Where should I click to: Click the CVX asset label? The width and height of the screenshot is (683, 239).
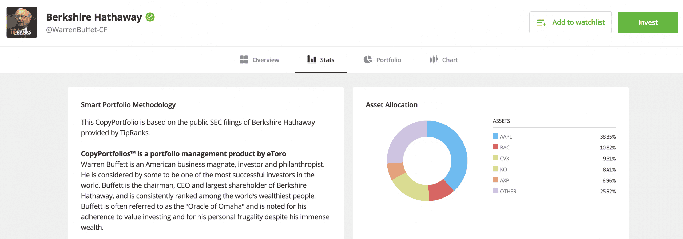point(505,159)
